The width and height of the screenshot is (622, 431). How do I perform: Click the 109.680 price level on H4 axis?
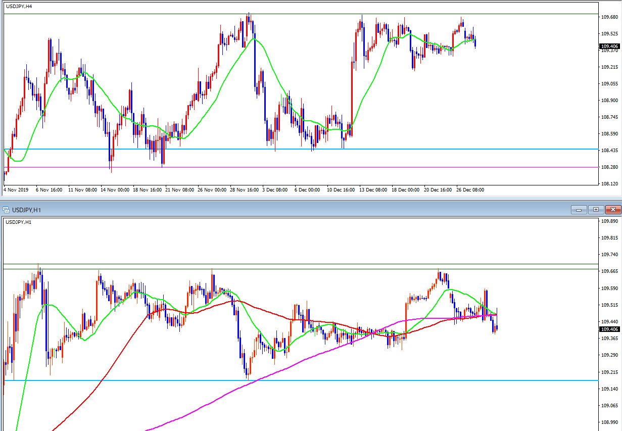tap(610, 17)
